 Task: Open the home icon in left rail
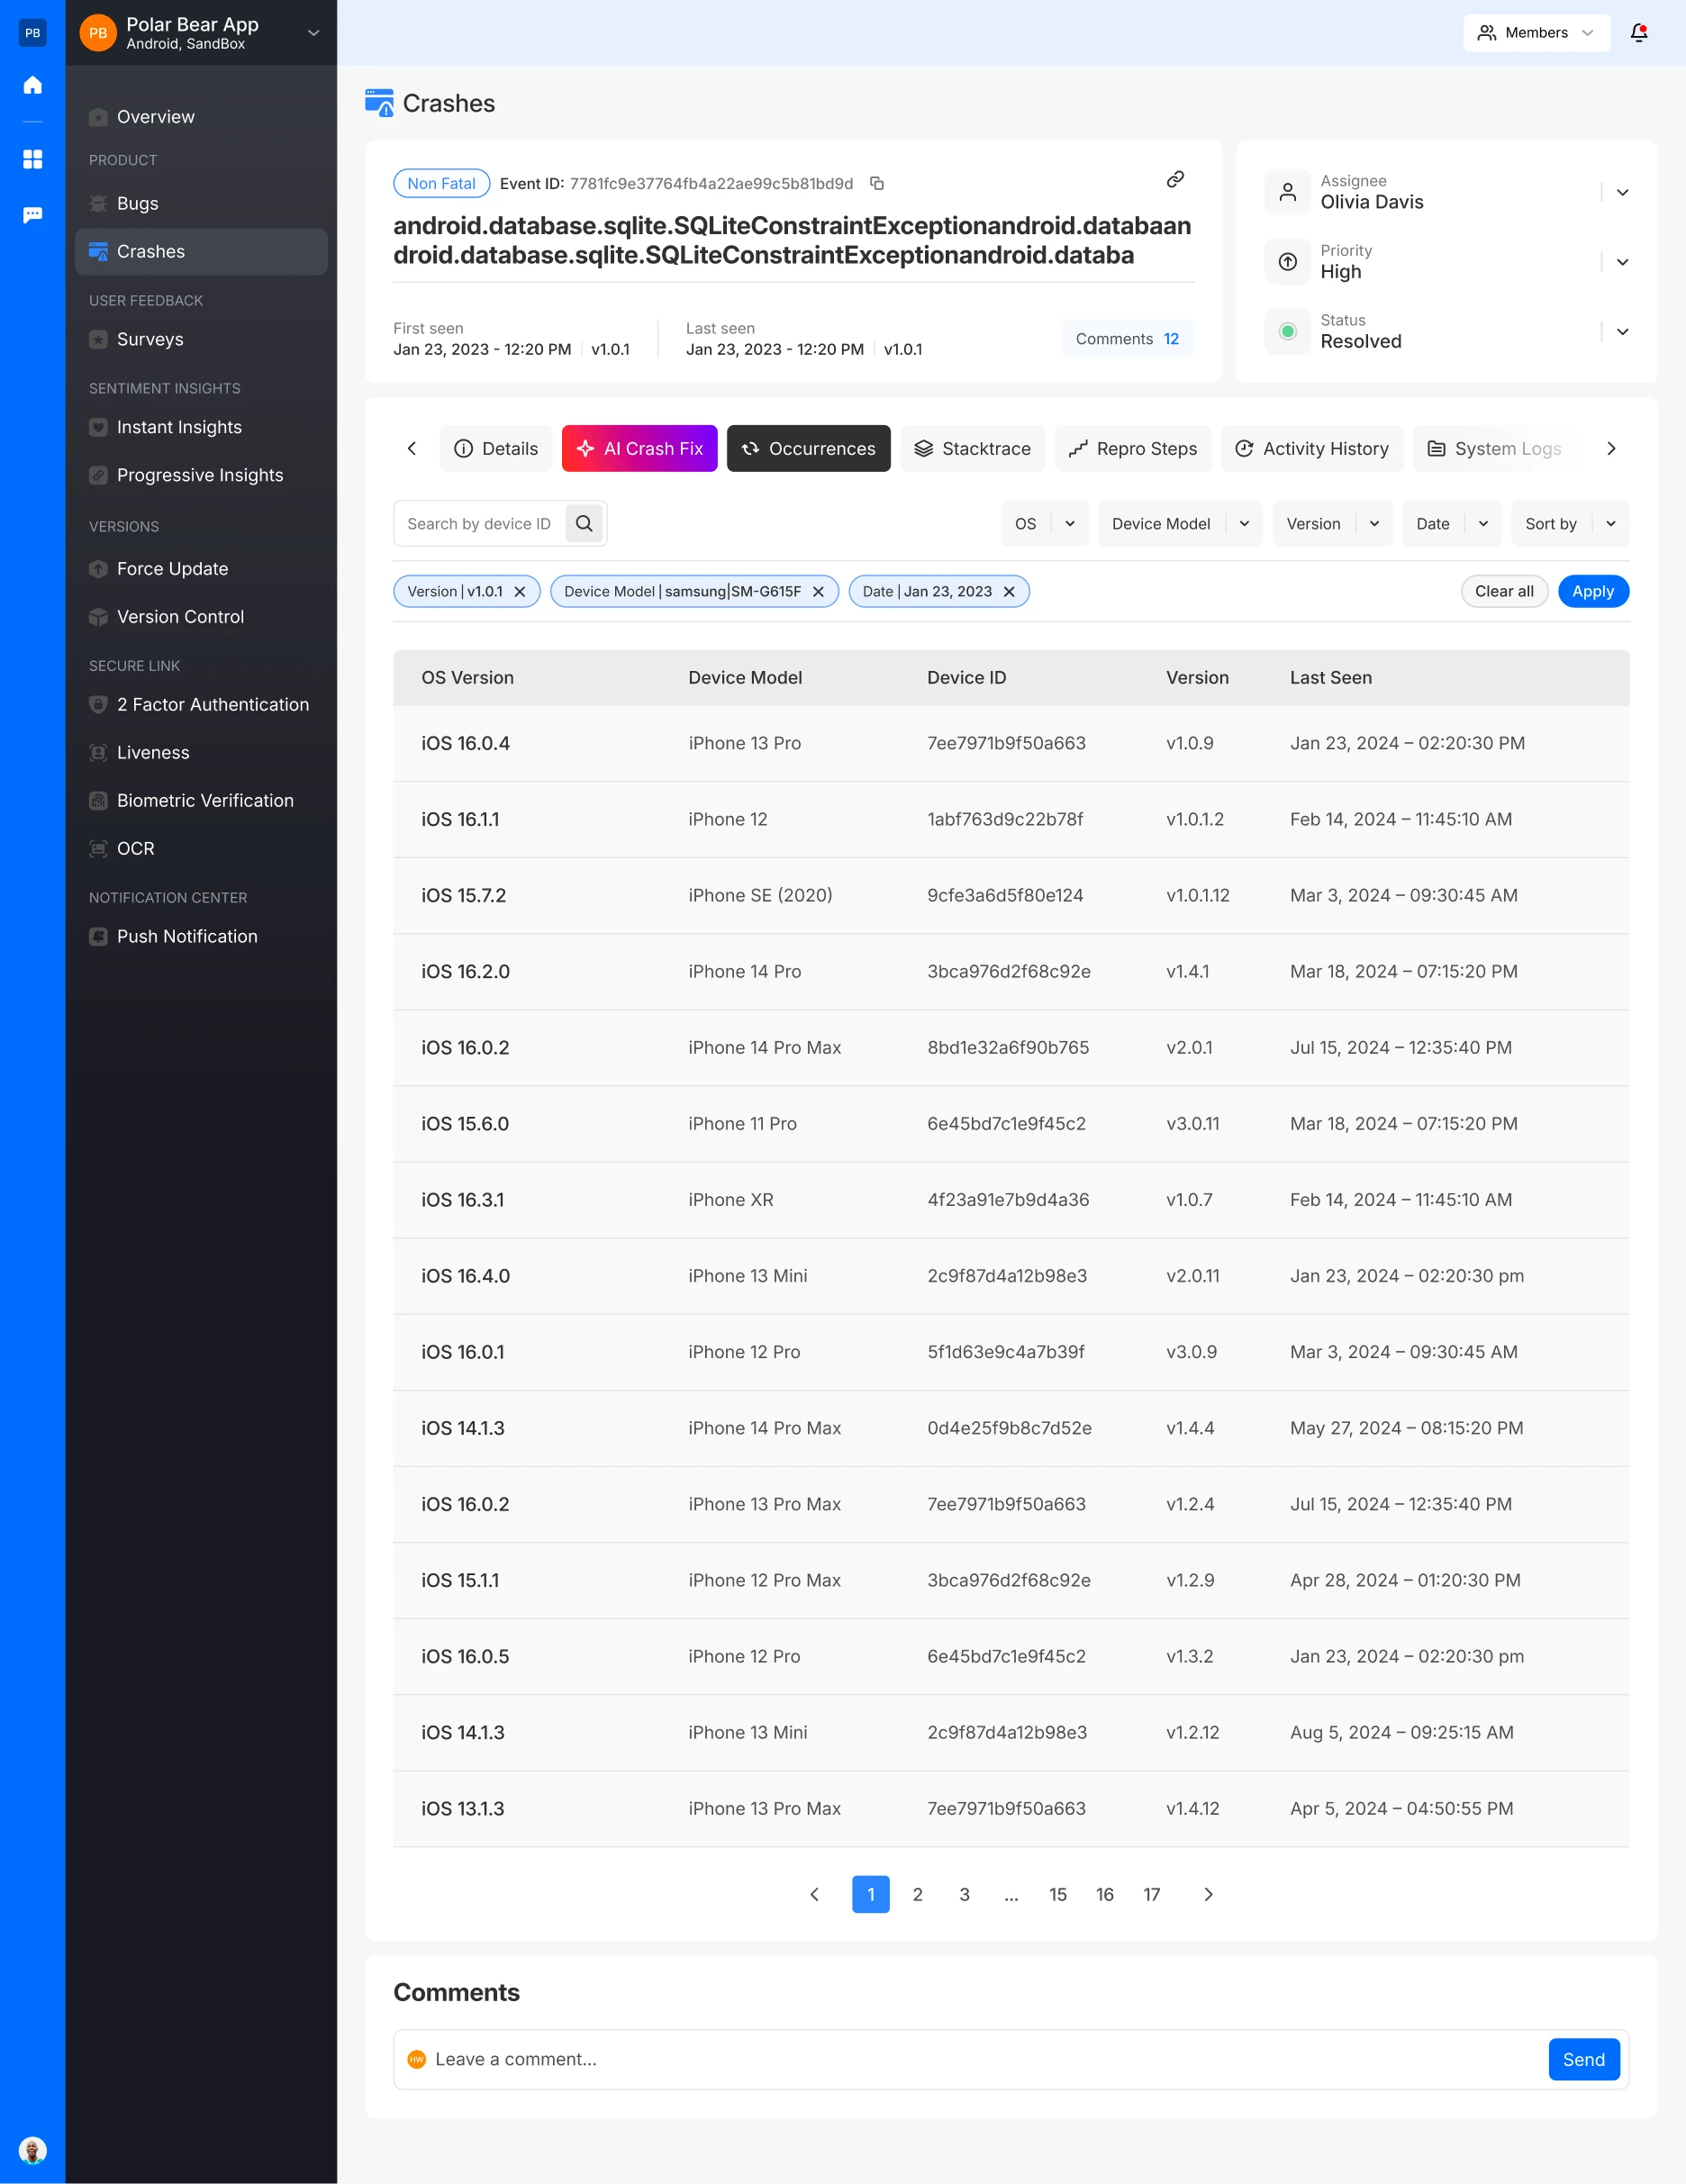(x=33, y=85)
